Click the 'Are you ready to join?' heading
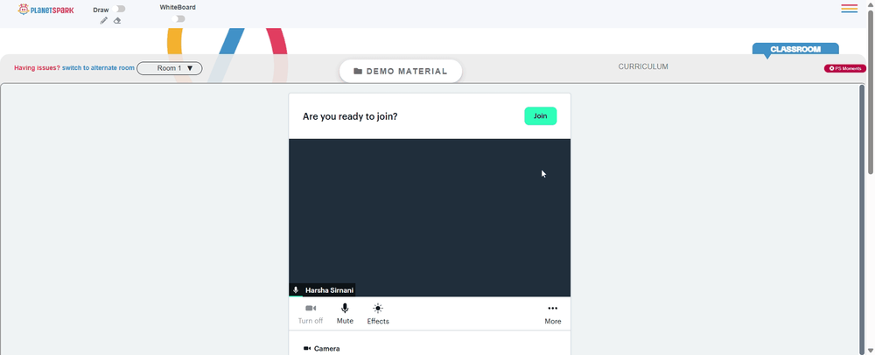Image resolution: width=875 pixels, height=355 pixels. click(350, 116)
